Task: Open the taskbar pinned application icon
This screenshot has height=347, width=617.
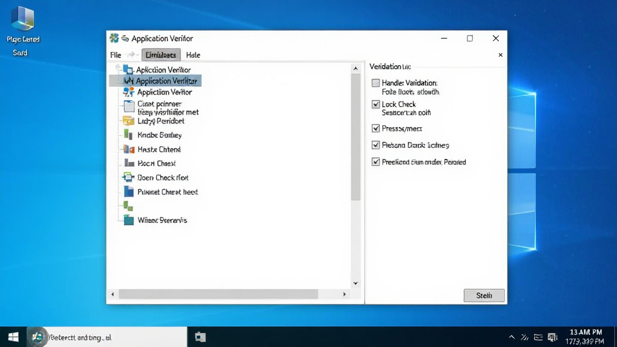Action: [x=200, y=337]
